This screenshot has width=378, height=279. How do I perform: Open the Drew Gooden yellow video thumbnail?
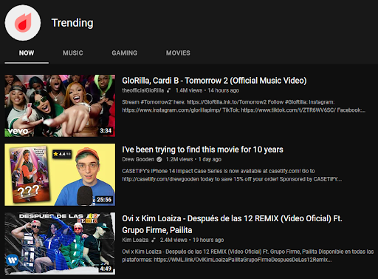pos(60,175)
